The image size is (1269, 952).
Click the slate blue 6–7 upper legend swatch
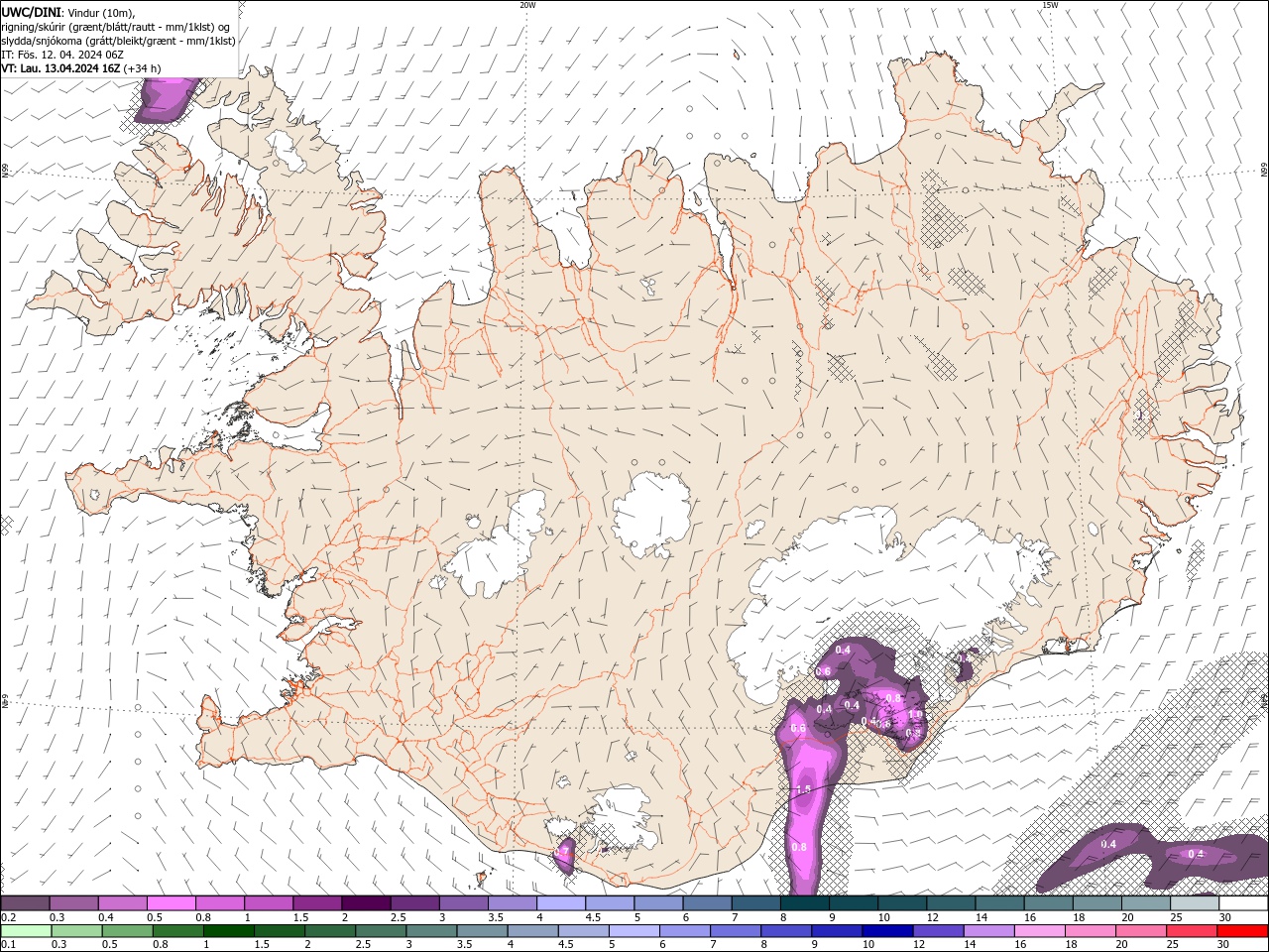(706, 903)
